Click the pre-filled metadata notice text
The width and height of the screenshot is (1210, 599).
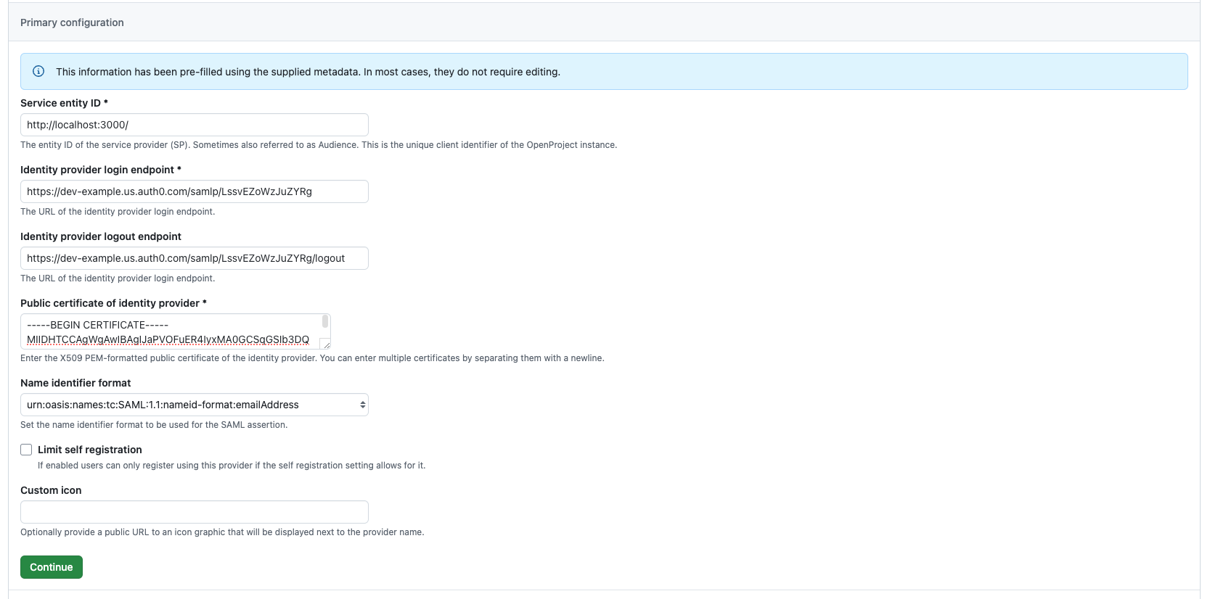click(x=308, y=72)
